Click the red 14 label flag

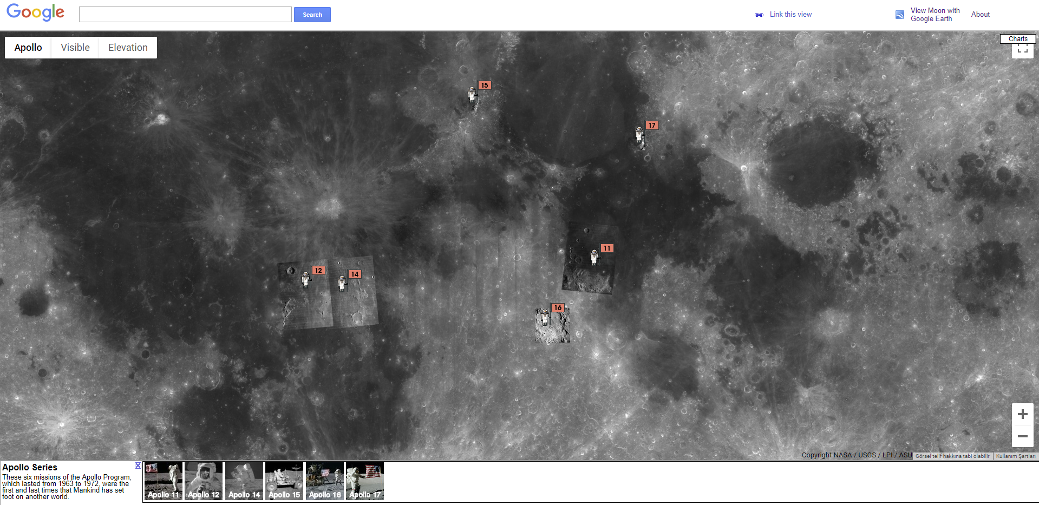[x=355, y=274]
